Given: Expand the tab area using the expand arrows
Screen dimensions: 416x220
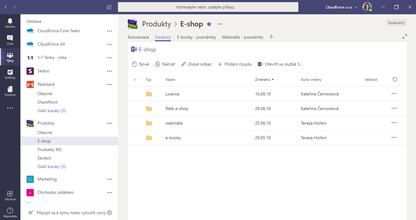Looking at the screenshot, I should [405, 36].
